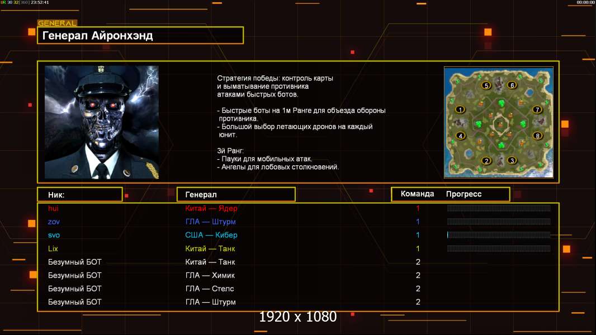Select player nickname 'svo'
The width and height of the screenshot is (596, 335).
(x=54, y=235)
